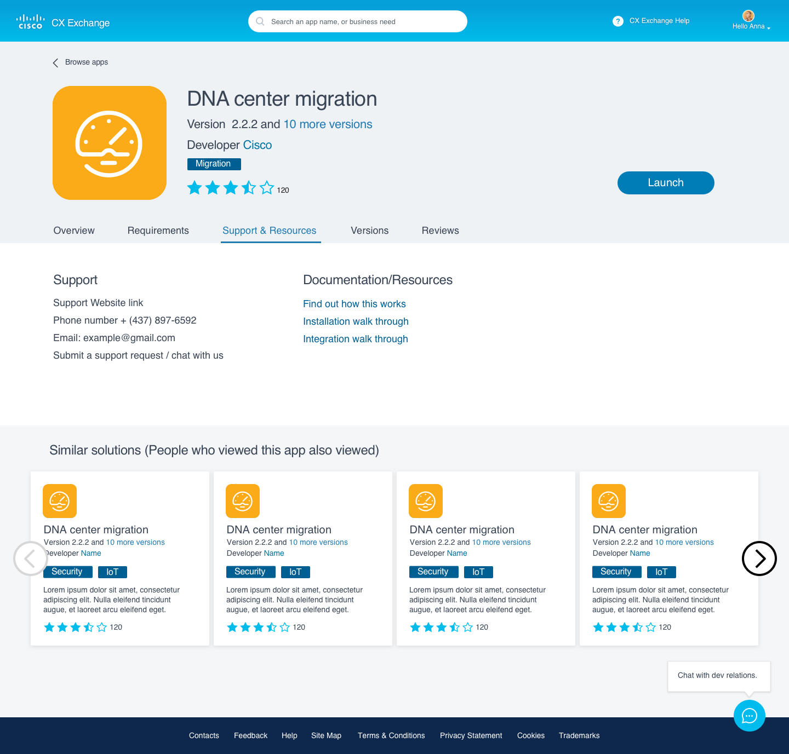Open the 10 more versions link in header
The height and width of the screenshot is (754, 789).
(328, 124)
